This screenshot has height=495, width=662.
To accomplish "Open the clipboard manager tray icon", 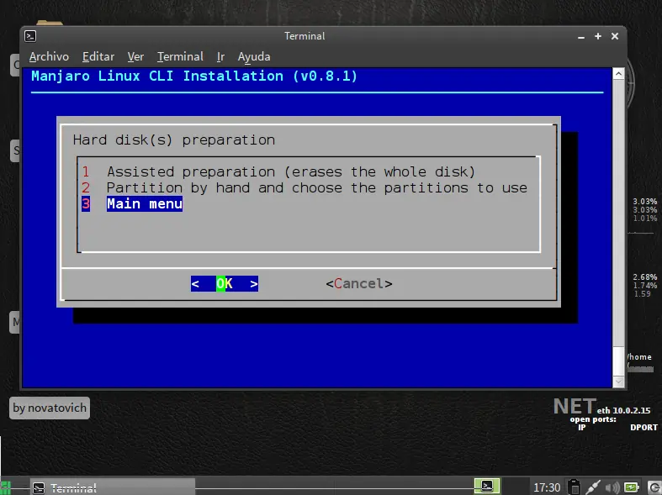I will pyautogui.click(x=574, y=487).
